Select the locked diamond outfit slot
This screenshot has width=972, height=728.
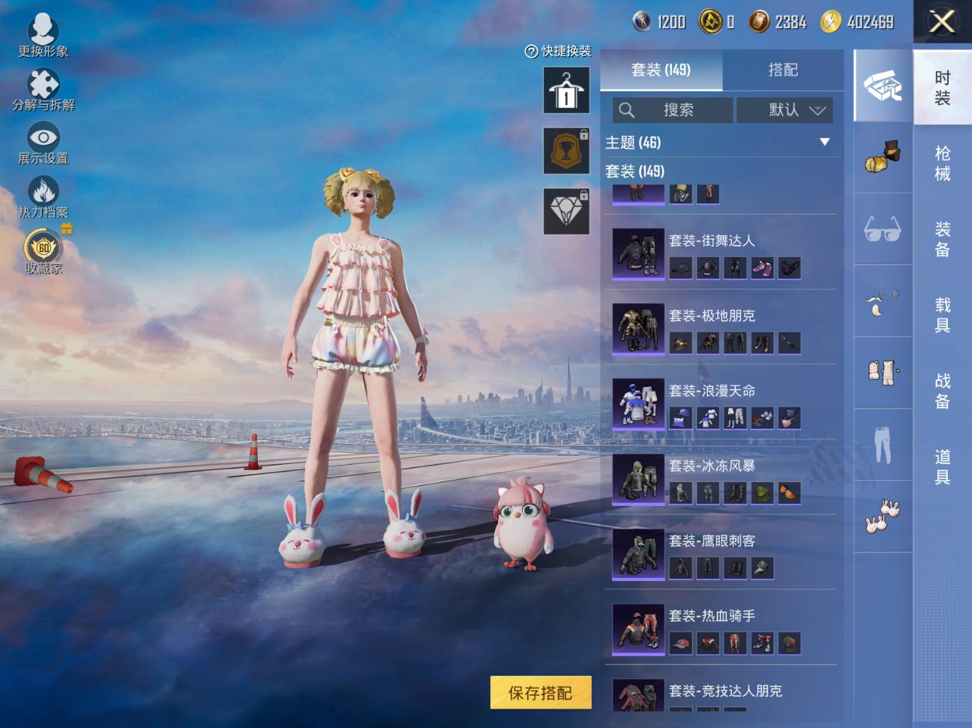click(x=566, y=212)
